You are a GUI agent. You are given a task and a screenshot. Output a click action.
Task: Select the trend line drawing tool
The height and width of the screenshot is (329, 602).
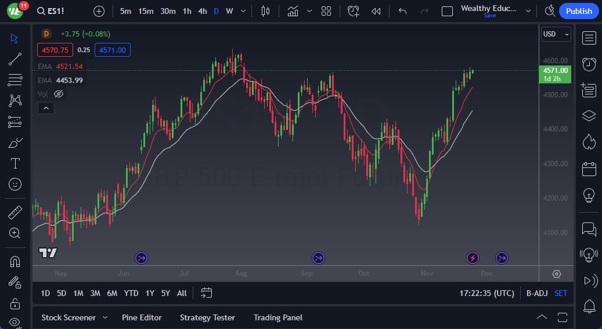[x=15, y=59]
